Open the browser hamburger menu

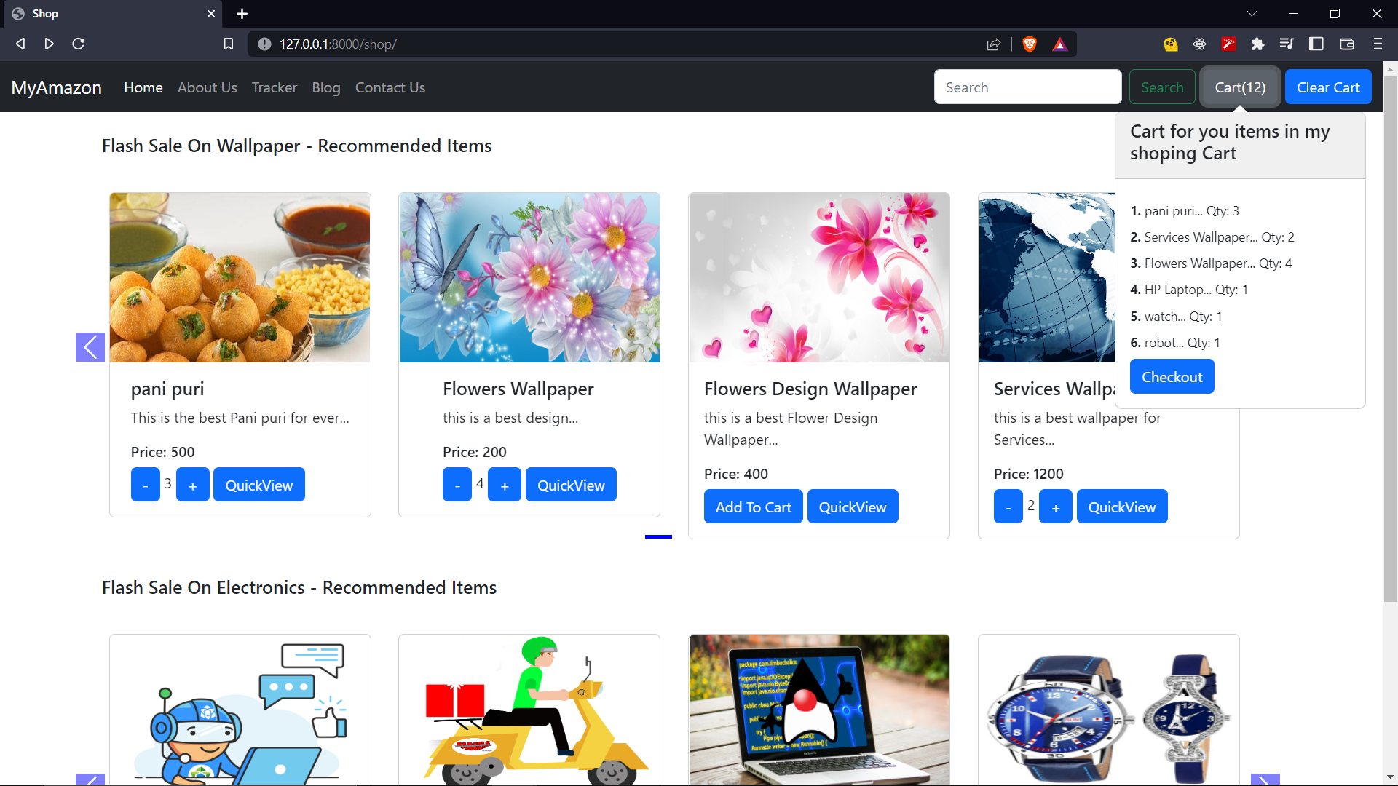point(1378,44)
